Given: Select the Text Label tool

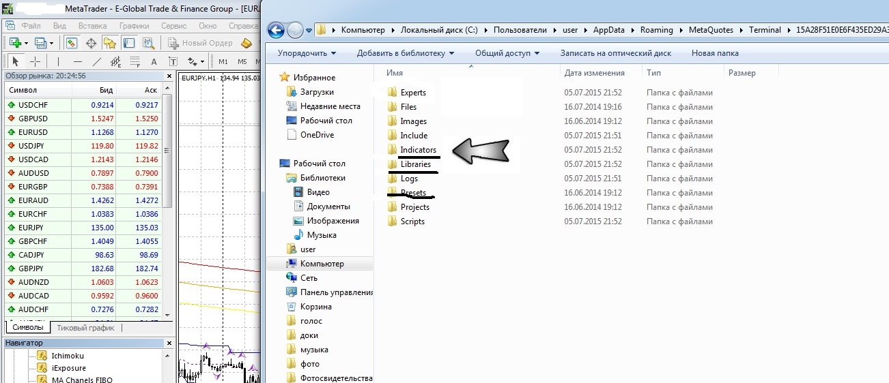Looking at the screenshot, I should point(173,61).
